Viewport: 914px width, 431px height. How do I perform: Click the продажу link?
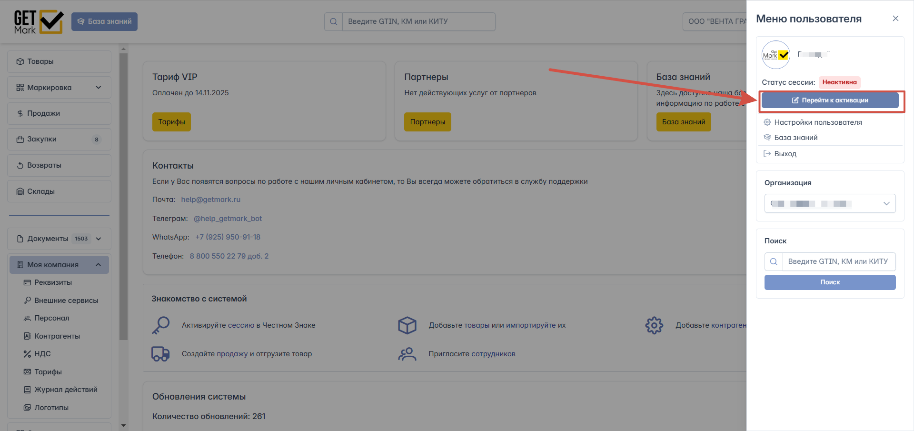coord(232,354)
